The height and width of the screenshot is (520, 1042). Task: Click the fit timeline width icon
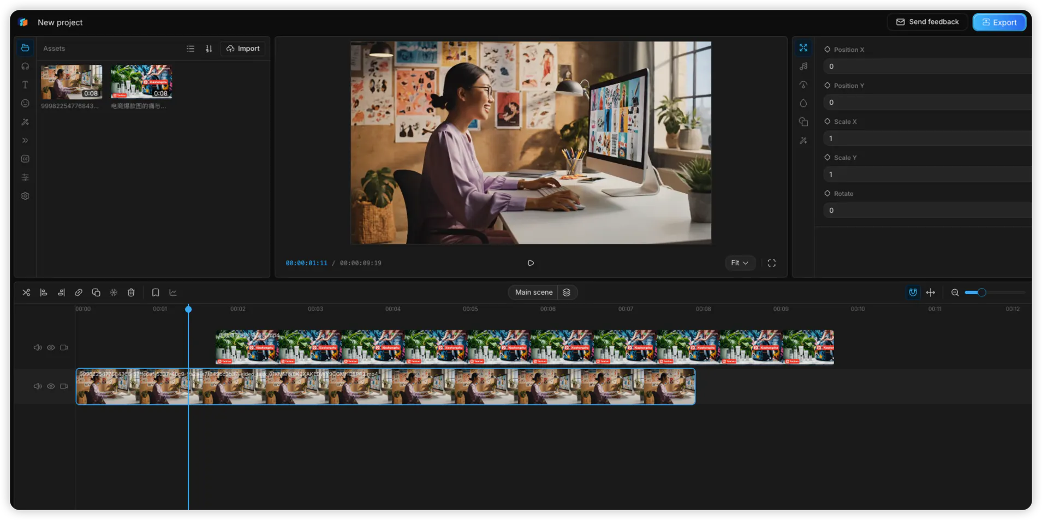931,293
